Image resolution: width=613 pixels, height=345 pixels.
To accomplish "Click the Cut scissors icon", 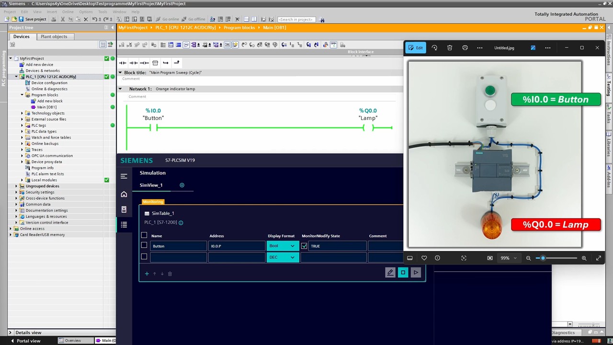I will point(63,19).
